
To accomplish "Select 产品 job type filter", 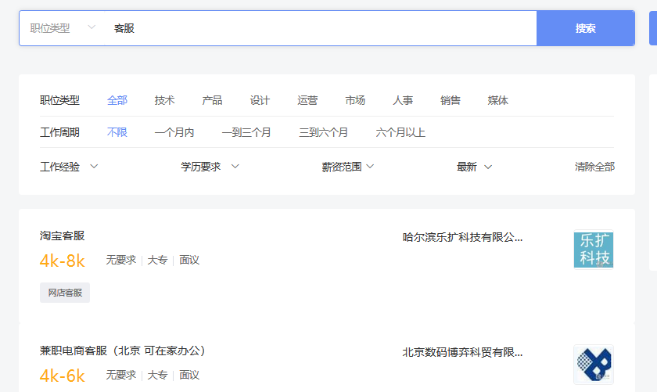I will 212,100.
